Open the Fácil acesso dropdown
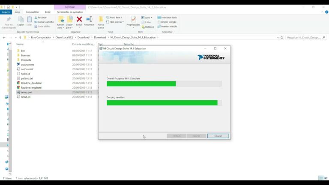 pos(115,22)
